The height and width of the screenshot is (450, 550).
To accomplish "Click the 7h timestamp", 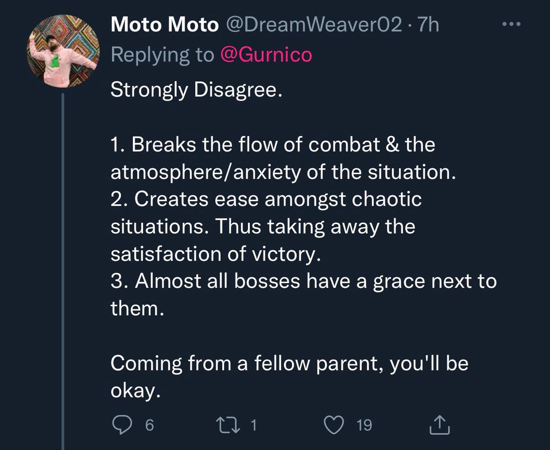I will (x=427, y=25).
